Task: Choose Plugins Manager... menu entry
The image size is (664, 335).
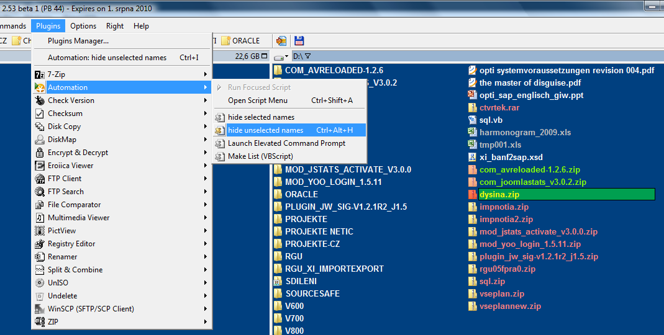Action: [122, 41]
